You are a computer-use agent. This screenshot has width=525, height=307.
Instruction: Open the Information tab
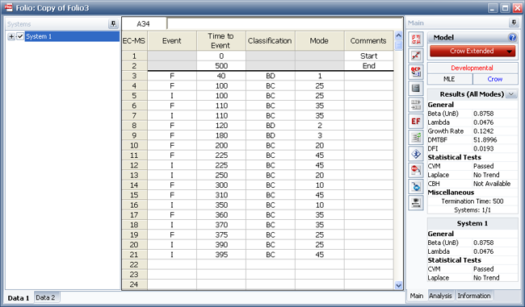pyautogui.click(x=474, y=296)
